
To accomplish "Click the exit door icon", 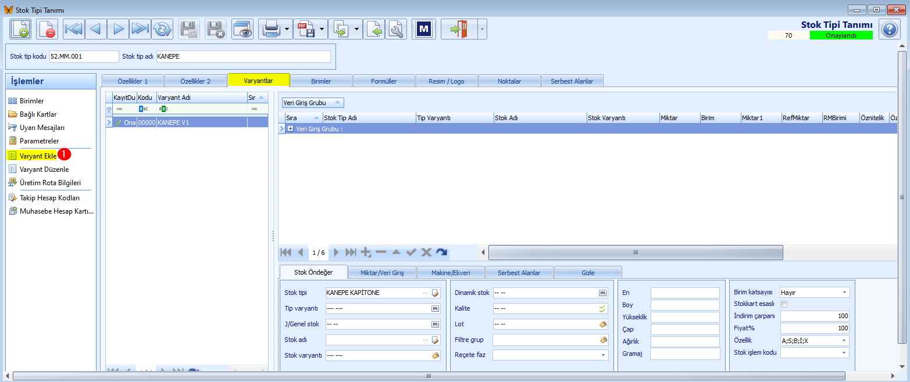I will 459,29.
